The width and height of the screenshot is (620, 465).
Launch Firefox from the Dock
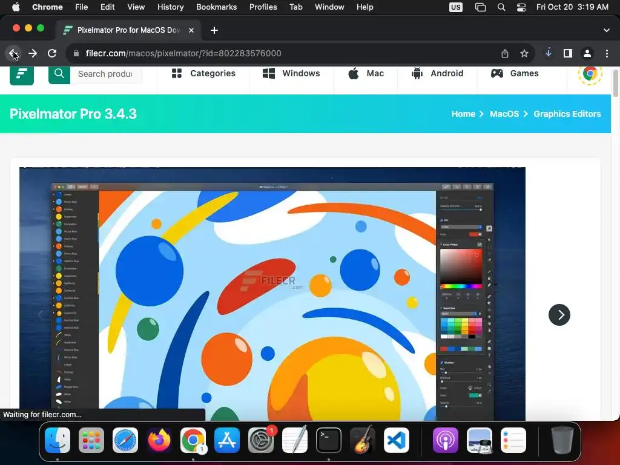[159, 440]
